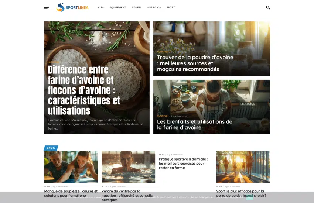
Task: Open 'Perdre du ventre par la natation' title
Action: pos(127,195)
